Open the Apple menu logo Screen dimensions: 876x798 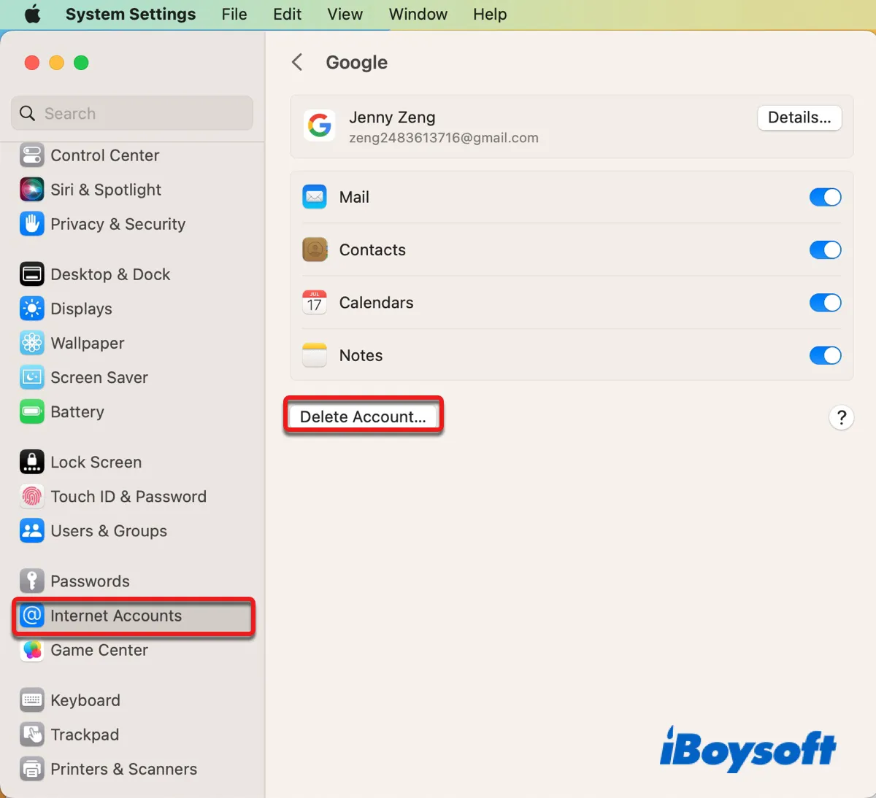(x=33, y=14)
